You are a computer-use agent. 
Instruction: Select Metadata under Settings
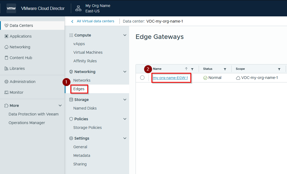click(82, 155)
